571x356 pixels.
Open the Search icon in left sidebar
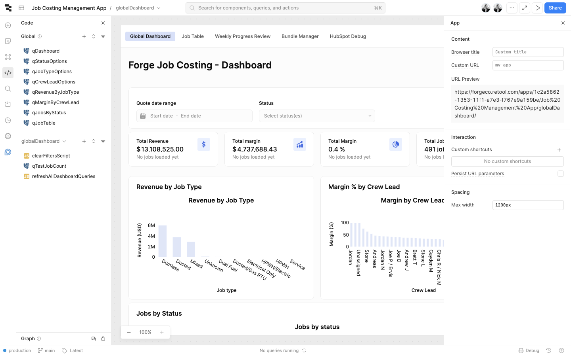pos(8,89)
